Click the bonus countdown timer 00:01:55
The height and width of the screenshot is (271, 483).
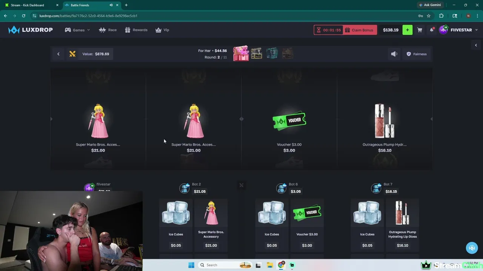point(329,30)
